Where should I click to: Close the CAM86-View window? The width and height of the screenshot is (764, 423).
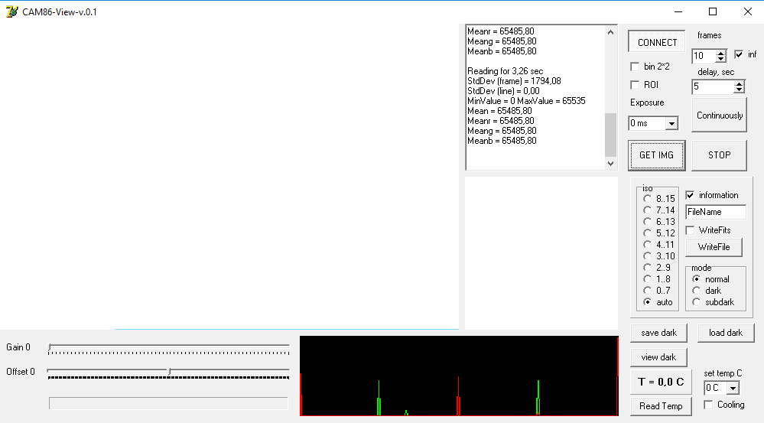[747, 11]
